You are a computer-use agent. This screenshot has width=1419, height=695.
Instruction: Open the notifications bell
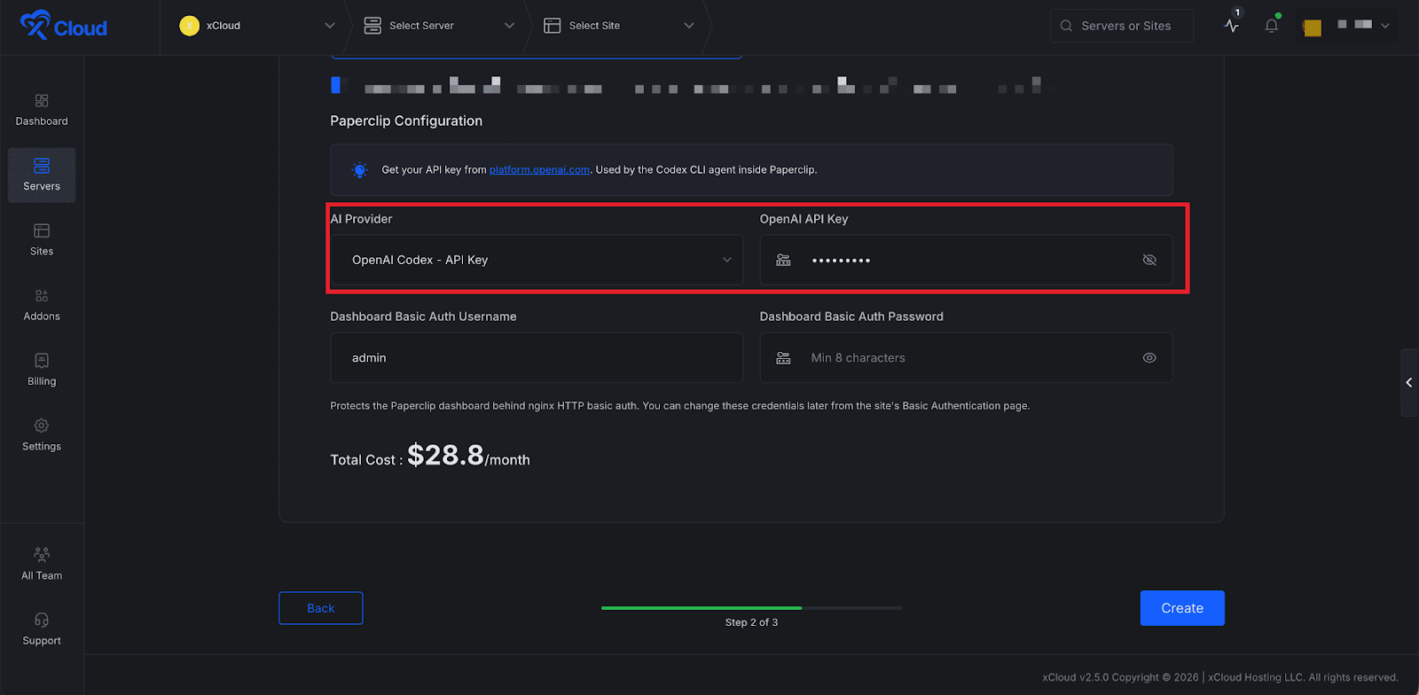1272,26
